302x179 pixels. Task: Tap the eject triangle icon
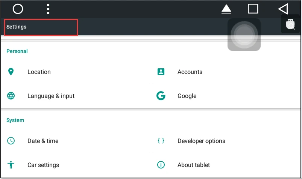226,9
